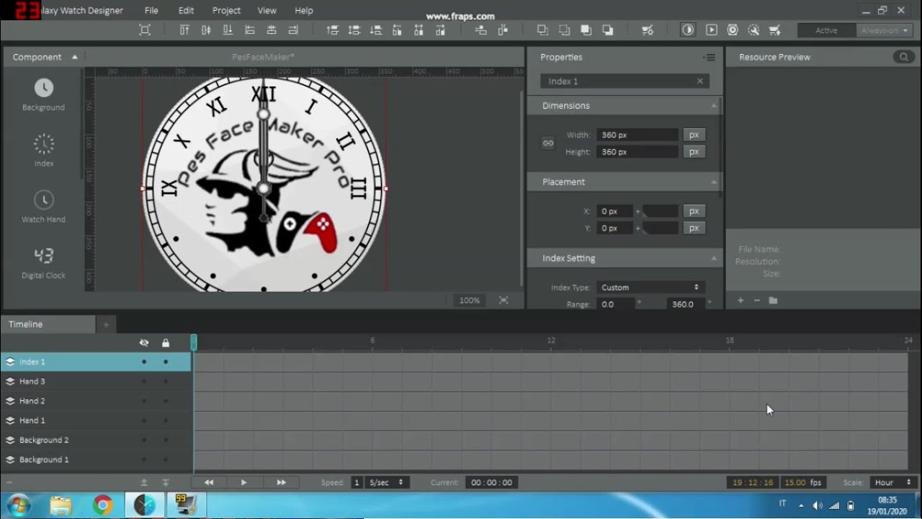
Task: Toggle lock on Index 1 layer
Action: point(166,362)
